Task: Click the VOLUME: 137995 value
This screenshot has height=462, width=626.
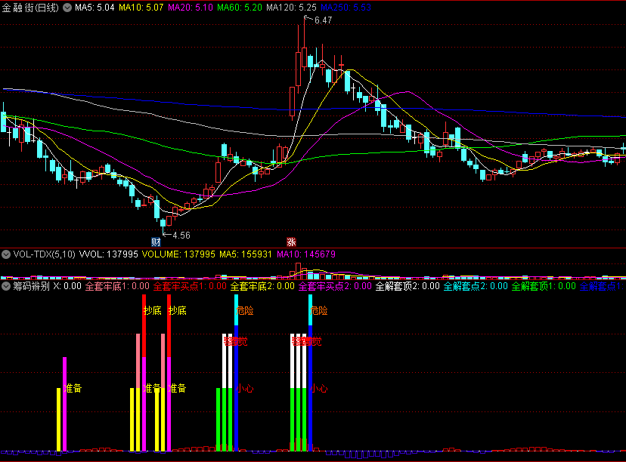Action: [178, 254]
